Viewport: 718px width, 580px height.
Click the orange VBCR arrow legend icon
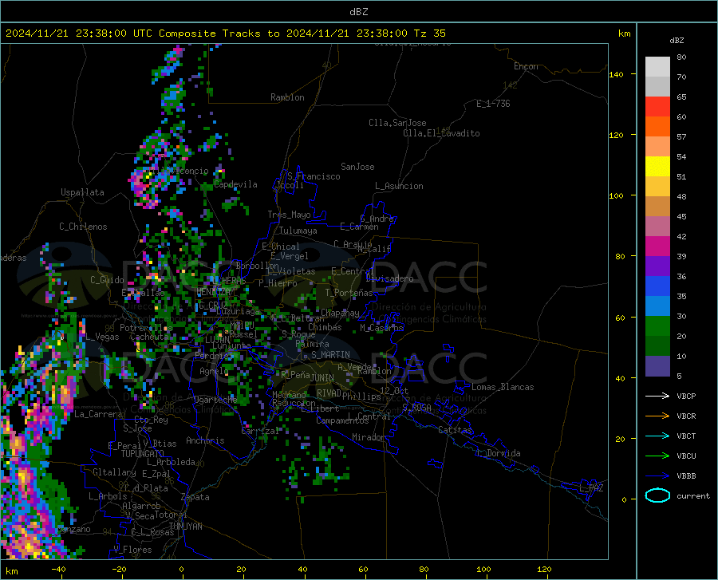pos(657,416)
